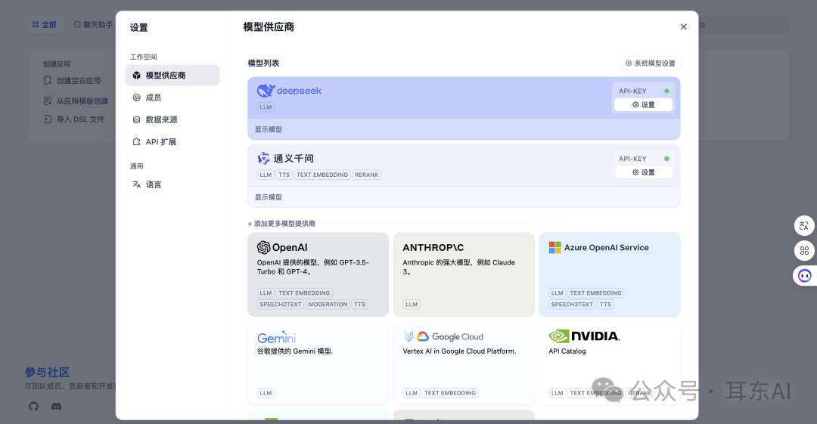Click 设置 button for deepseek
This screenshot has height=424, width=817.
point(644,105)
